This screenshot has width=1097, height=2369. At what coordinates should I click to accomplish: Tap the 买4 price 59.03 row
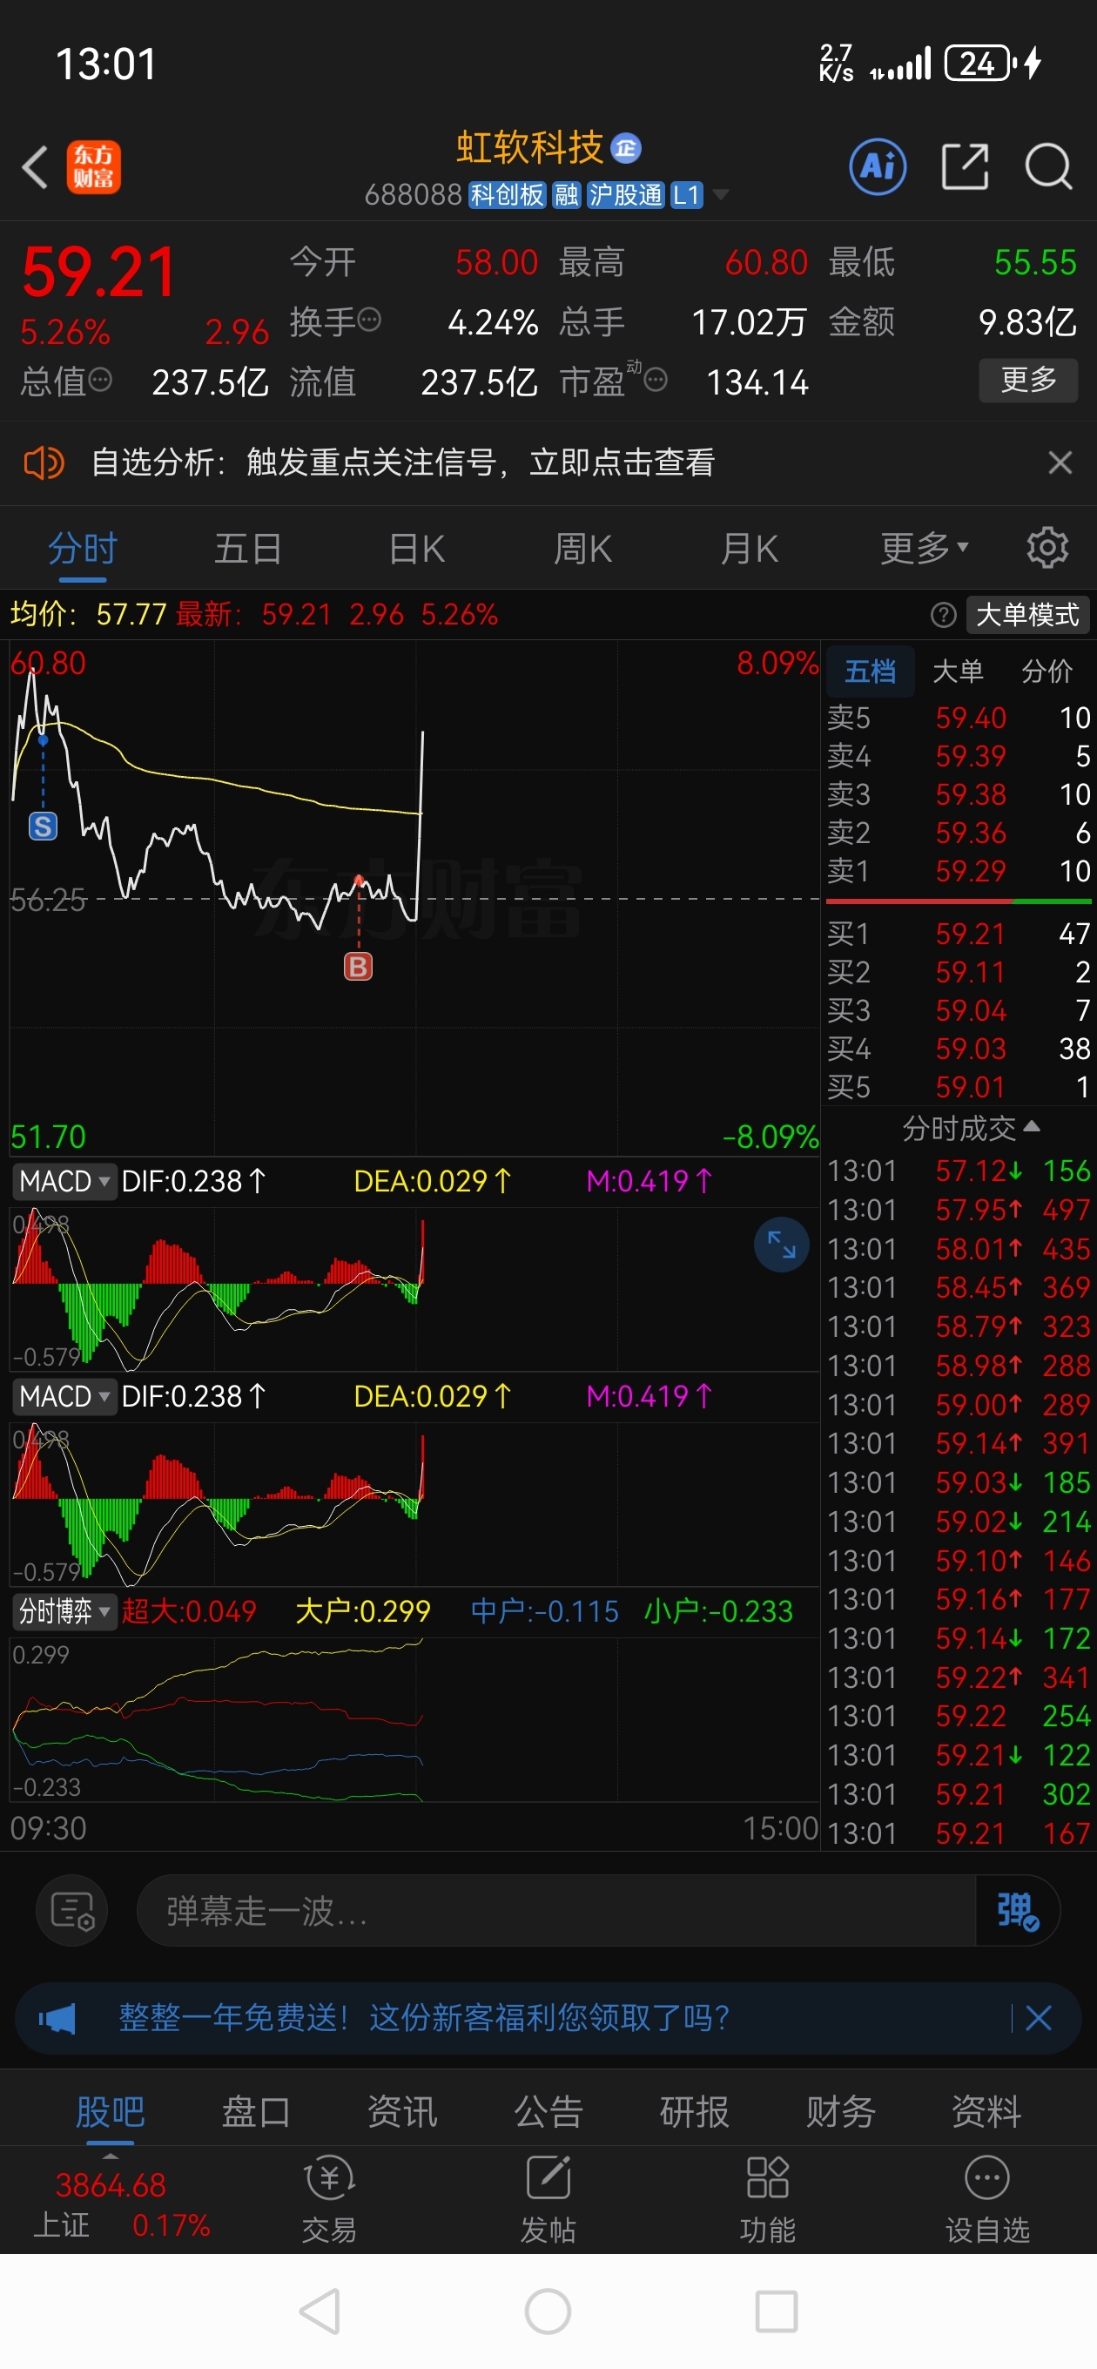click(959, 1049)
